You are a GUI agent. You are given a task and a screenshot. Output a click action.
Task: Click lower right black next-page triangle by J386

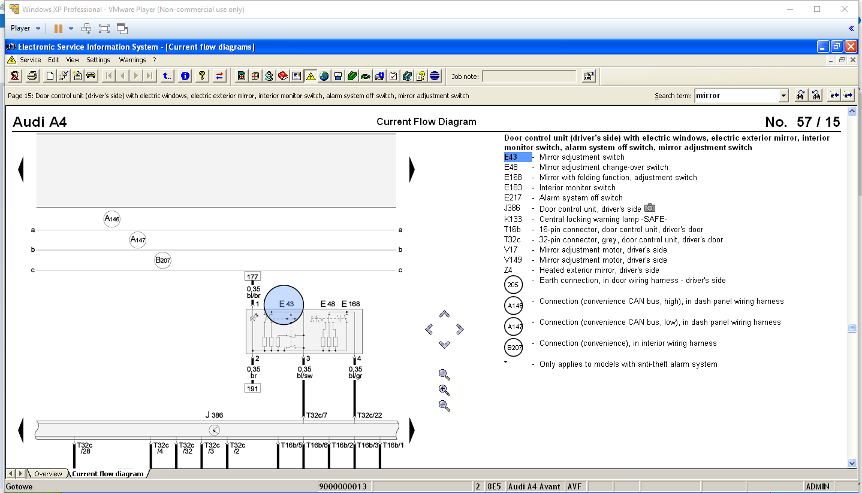(x=412, y=430)
